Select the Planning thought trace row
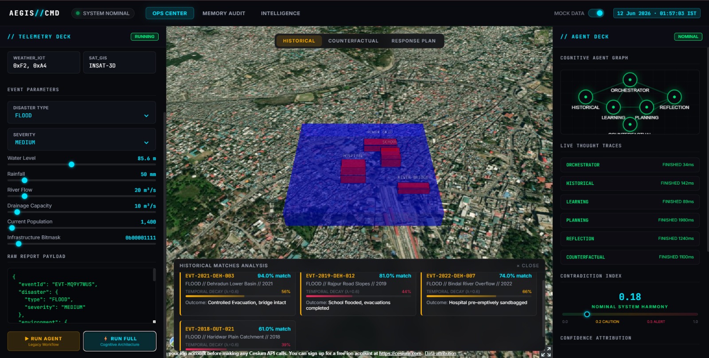709x358 pixels. click(x=630, y=220)
